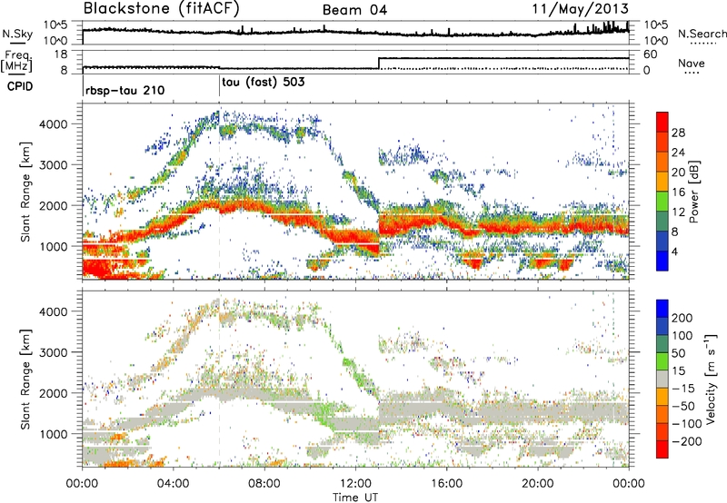Image resolution: width=727 pixels, height=503 pixels.
Task: Click the 'Nave' legend label
Action: [692, 63]
